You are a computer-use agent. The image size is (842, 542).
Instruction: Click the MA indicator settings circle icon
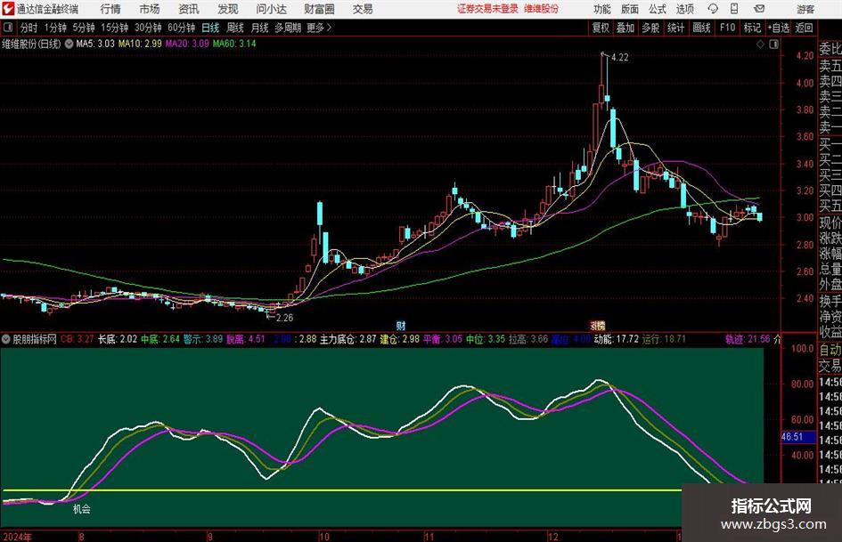point(69,44)
